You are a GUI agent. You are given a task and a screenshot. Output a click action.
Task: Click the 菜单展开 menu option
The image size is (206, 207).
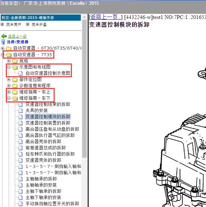click(14, 24)
